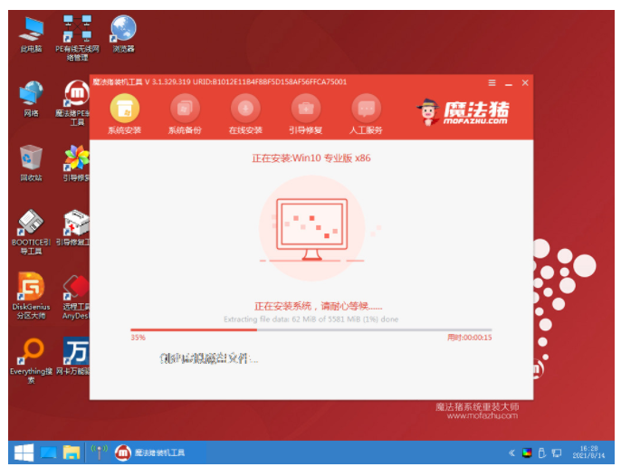Open the 网络 desktop icon

click(x=31, y=99)
